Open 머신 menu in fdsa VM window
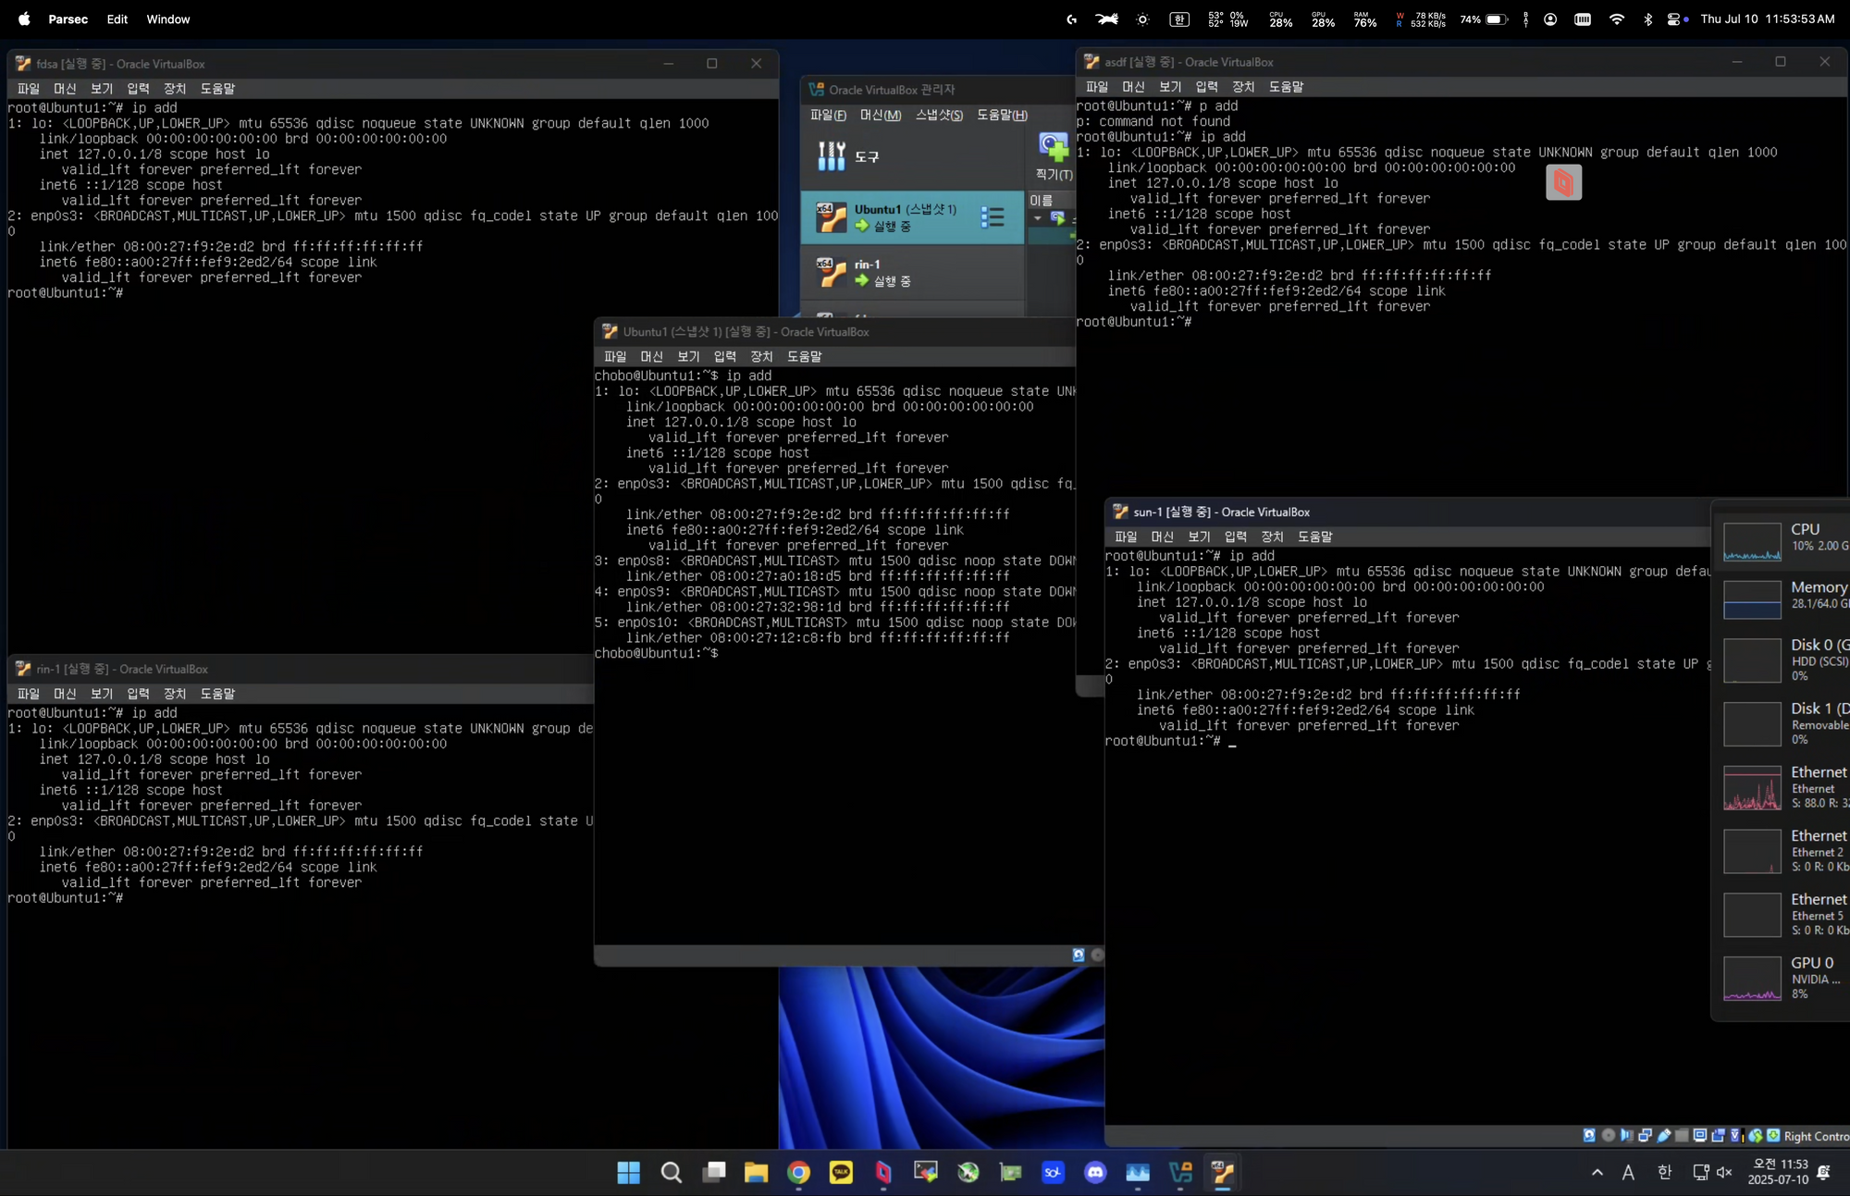1850x1196 pixels. [x=65, y=89]
